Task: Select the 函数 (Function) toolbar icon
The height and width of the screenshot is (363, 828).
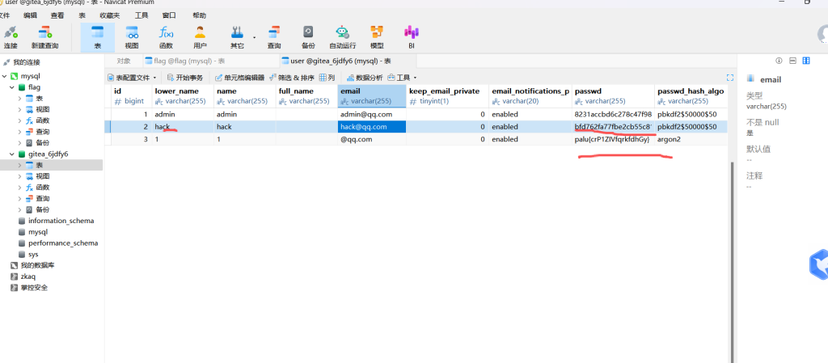Action: click(x=166, y=36)
